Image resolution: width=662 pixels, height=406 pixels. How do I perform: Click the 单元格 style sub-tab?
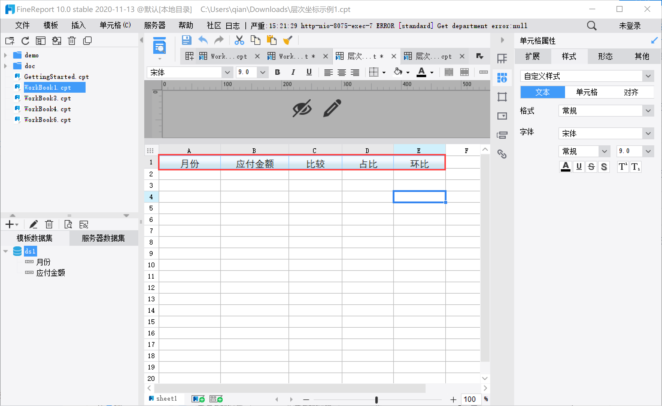pos(586,92)
